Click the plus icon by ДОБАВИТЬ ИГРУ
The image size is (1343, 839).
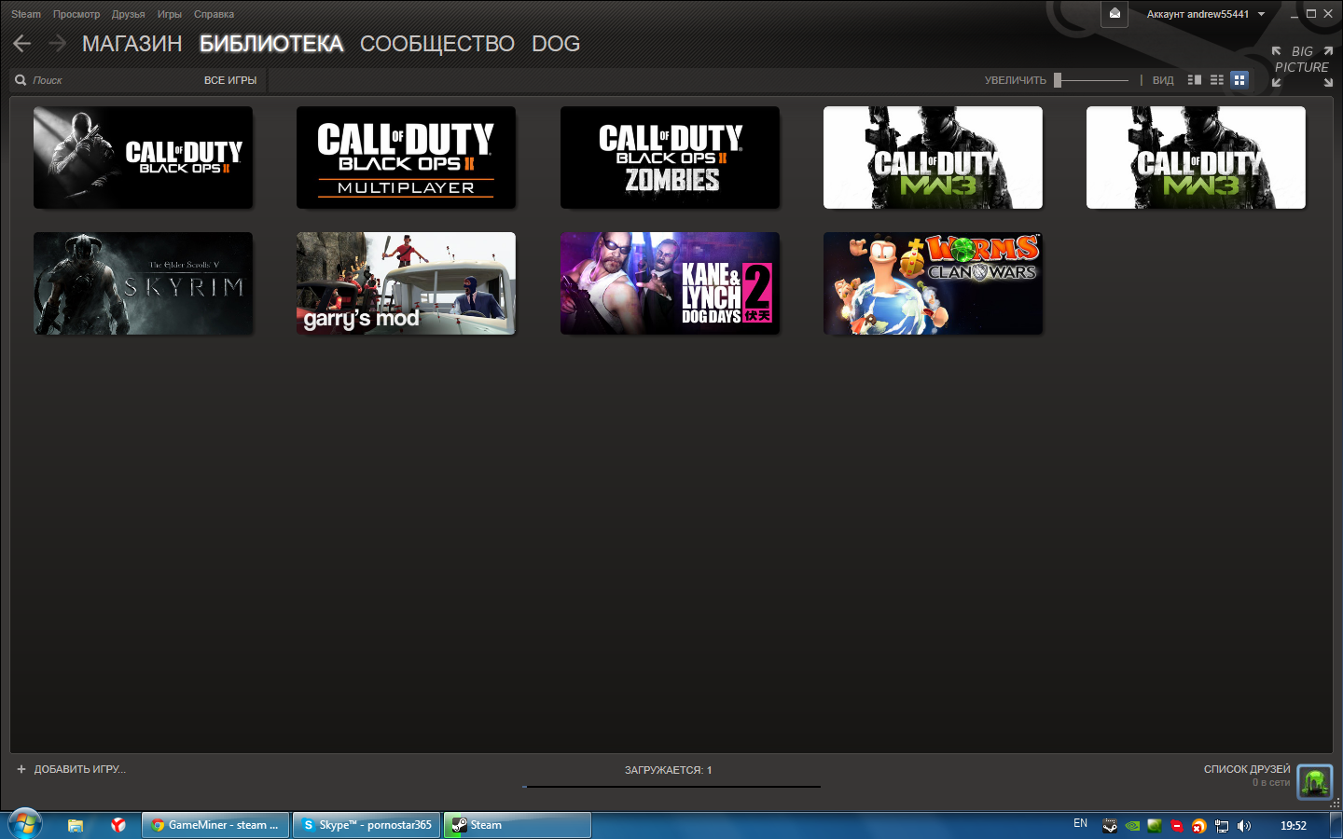(21, 769)
